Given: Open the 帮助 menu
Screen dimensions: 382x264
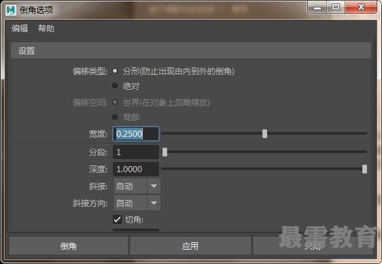Looking at the screenshot, I should tap(46, 29).
